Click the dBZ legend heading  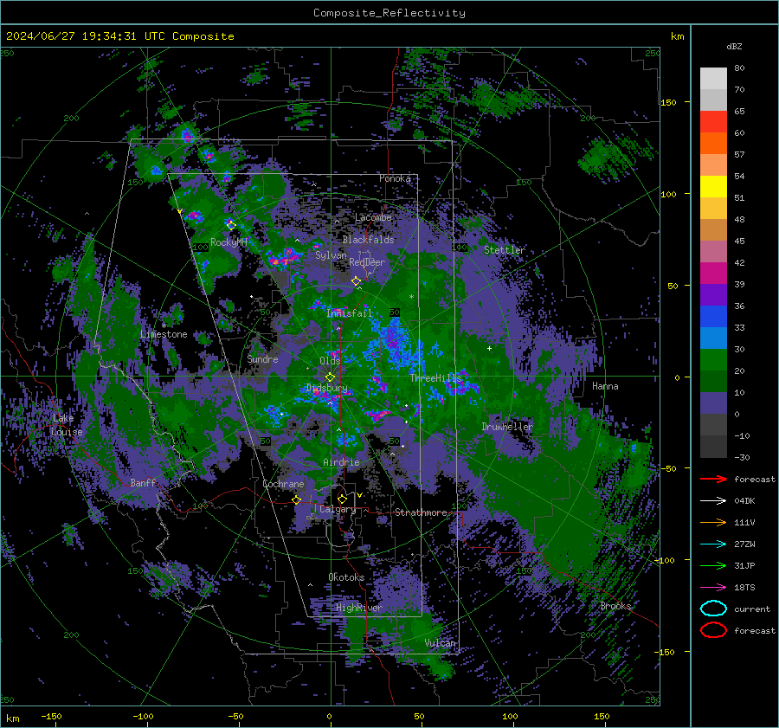pyautogui.click(x=734, y=46)
